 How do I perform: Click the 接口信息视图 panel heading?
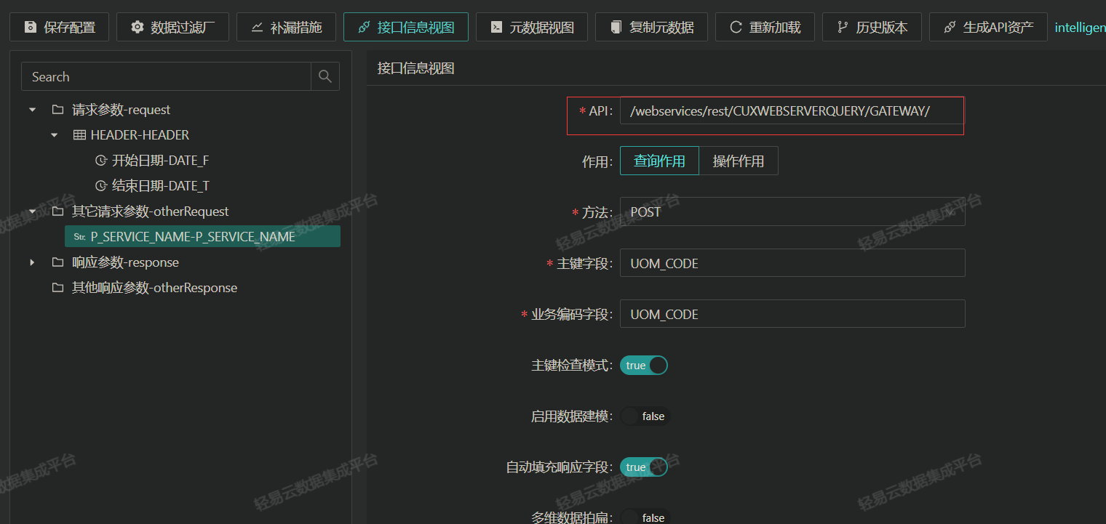pyautogui.click(x=415, y=68)
